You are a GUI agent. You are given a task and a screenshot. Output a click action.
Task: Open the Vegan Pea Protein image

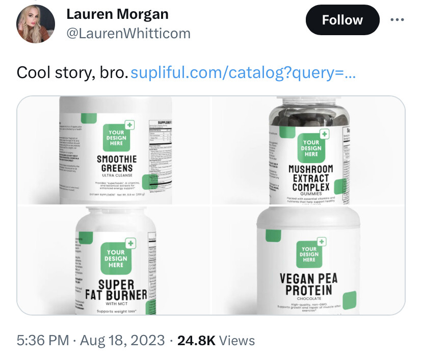click(308, 260)
